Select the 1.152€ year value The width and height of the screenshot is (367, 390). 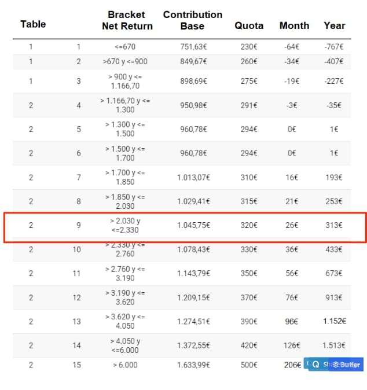[334, 321]
